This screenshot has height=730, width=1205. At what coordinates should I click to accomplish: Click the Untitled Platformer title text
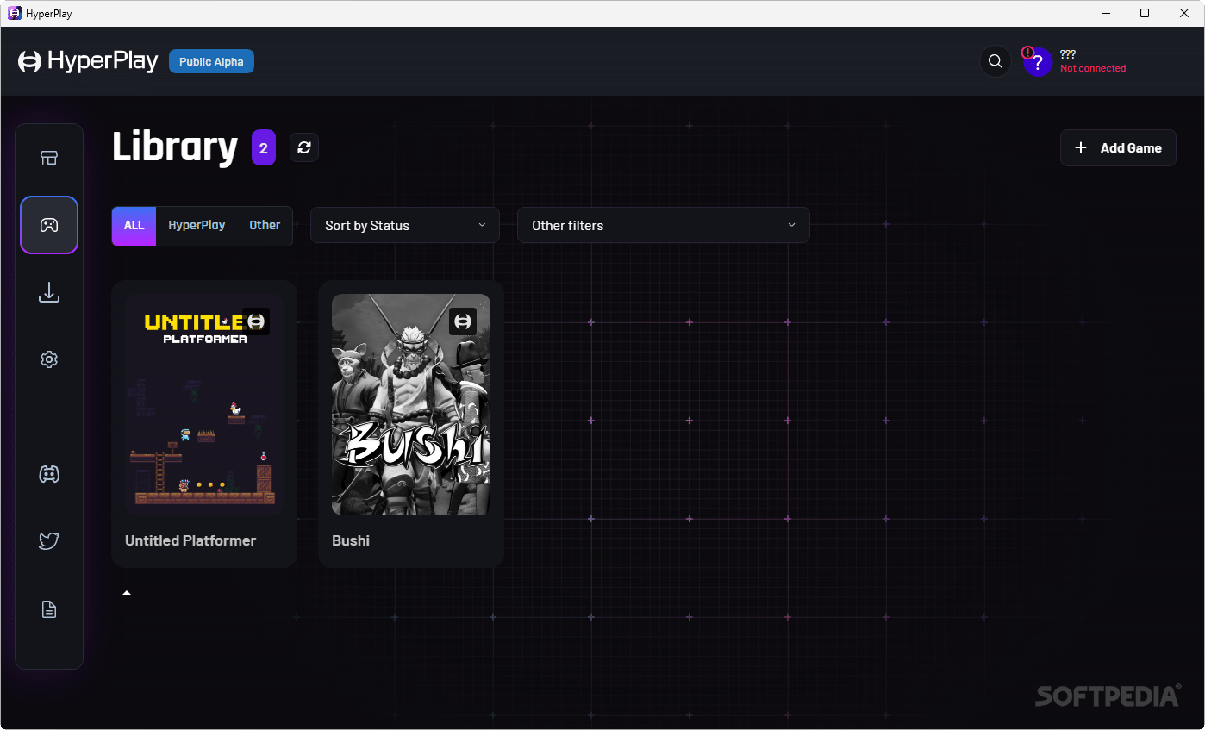(190, 540)
